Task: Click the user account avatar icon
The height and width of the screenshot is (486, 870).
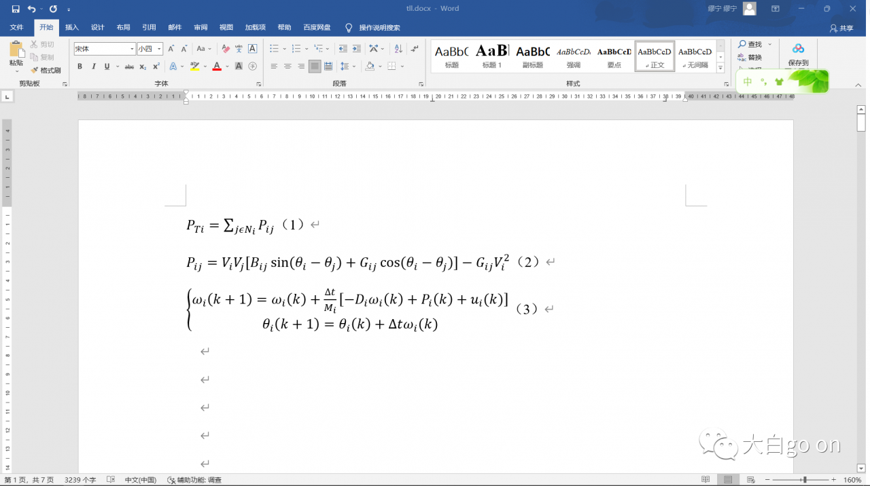Action: click(x=750, y=9)
